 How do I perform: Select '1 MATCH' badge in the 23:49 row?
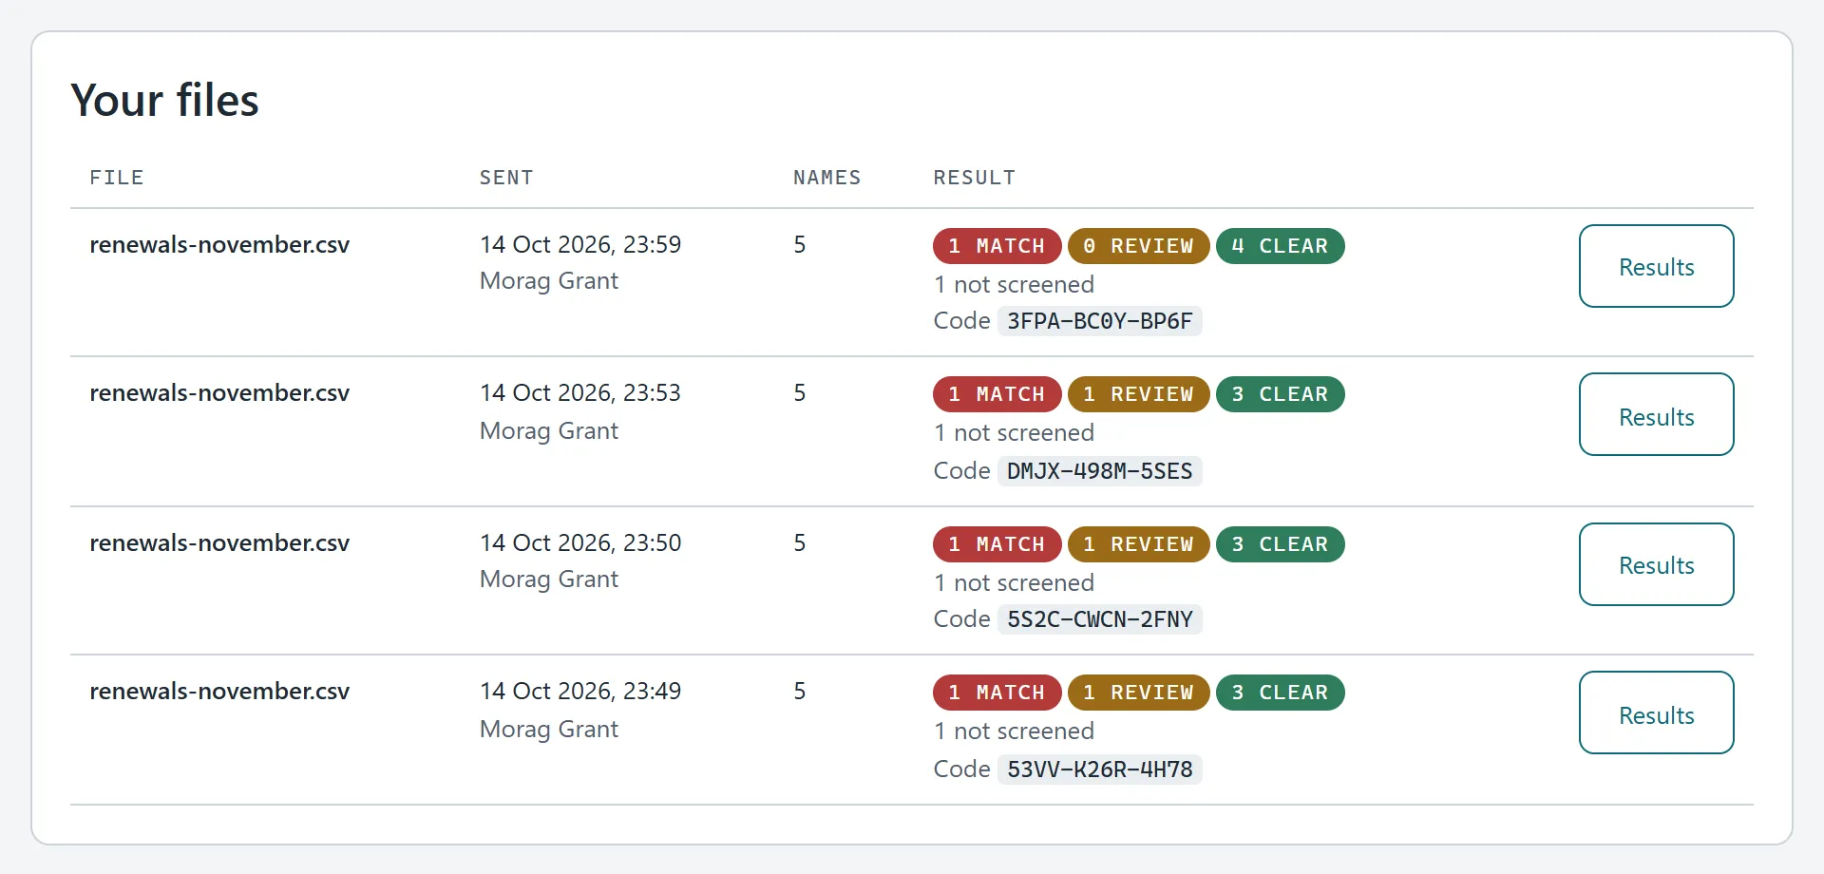997,693
